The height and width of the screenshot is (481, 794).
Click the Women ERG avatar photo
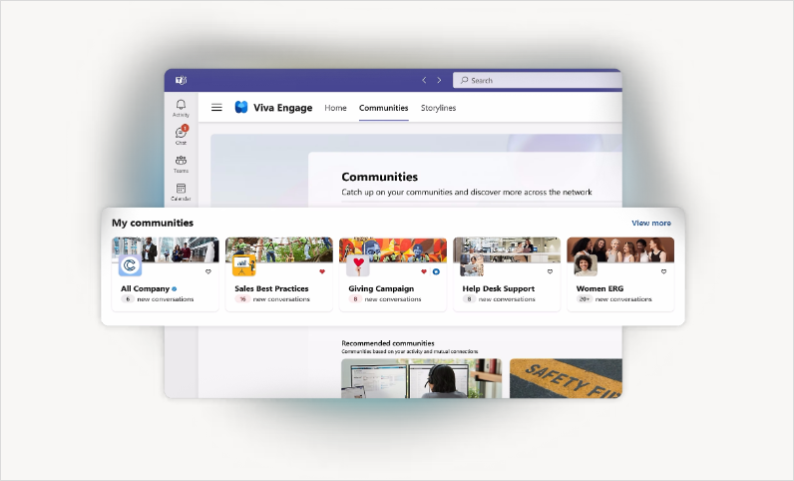(586, 265)
